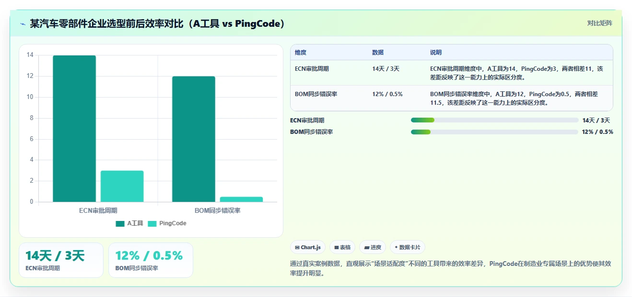Click the ECN审批周期 progress label
The width and height of the screenshot is (632, 297).
(307, 121)
